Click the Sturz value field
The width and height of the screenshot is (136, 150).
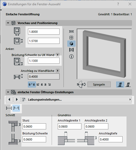(x=34, y=126)
